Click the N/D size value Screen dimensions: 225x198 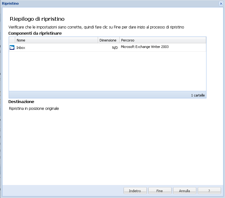115,48
